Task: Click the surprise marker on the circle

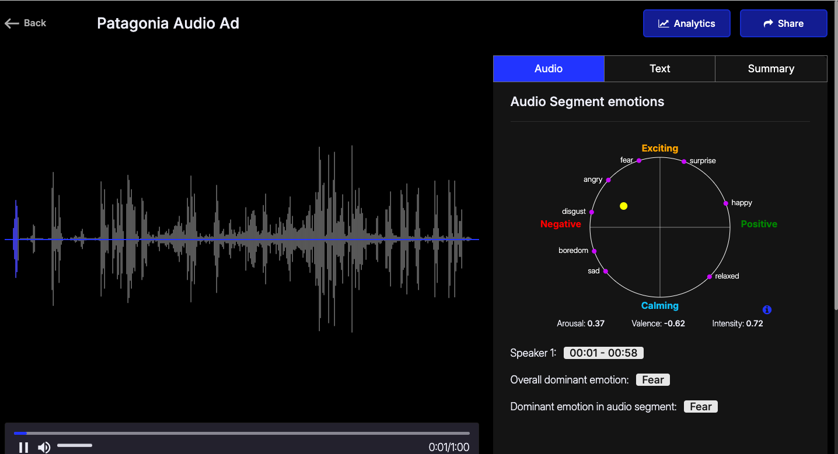Action: click(685, 161)
